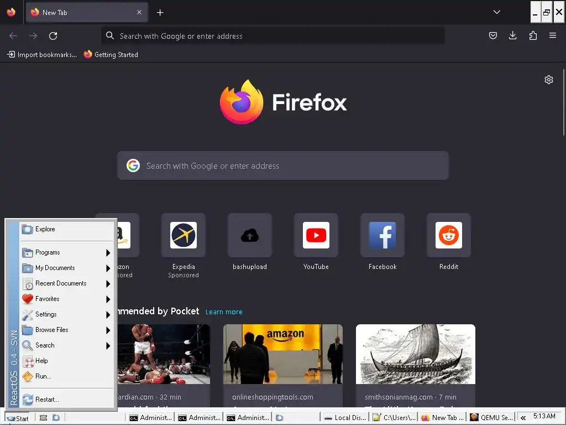Click the explorer quick launch icon
The height and width of the screenshot is (425, 566).
tap(56, 418)
